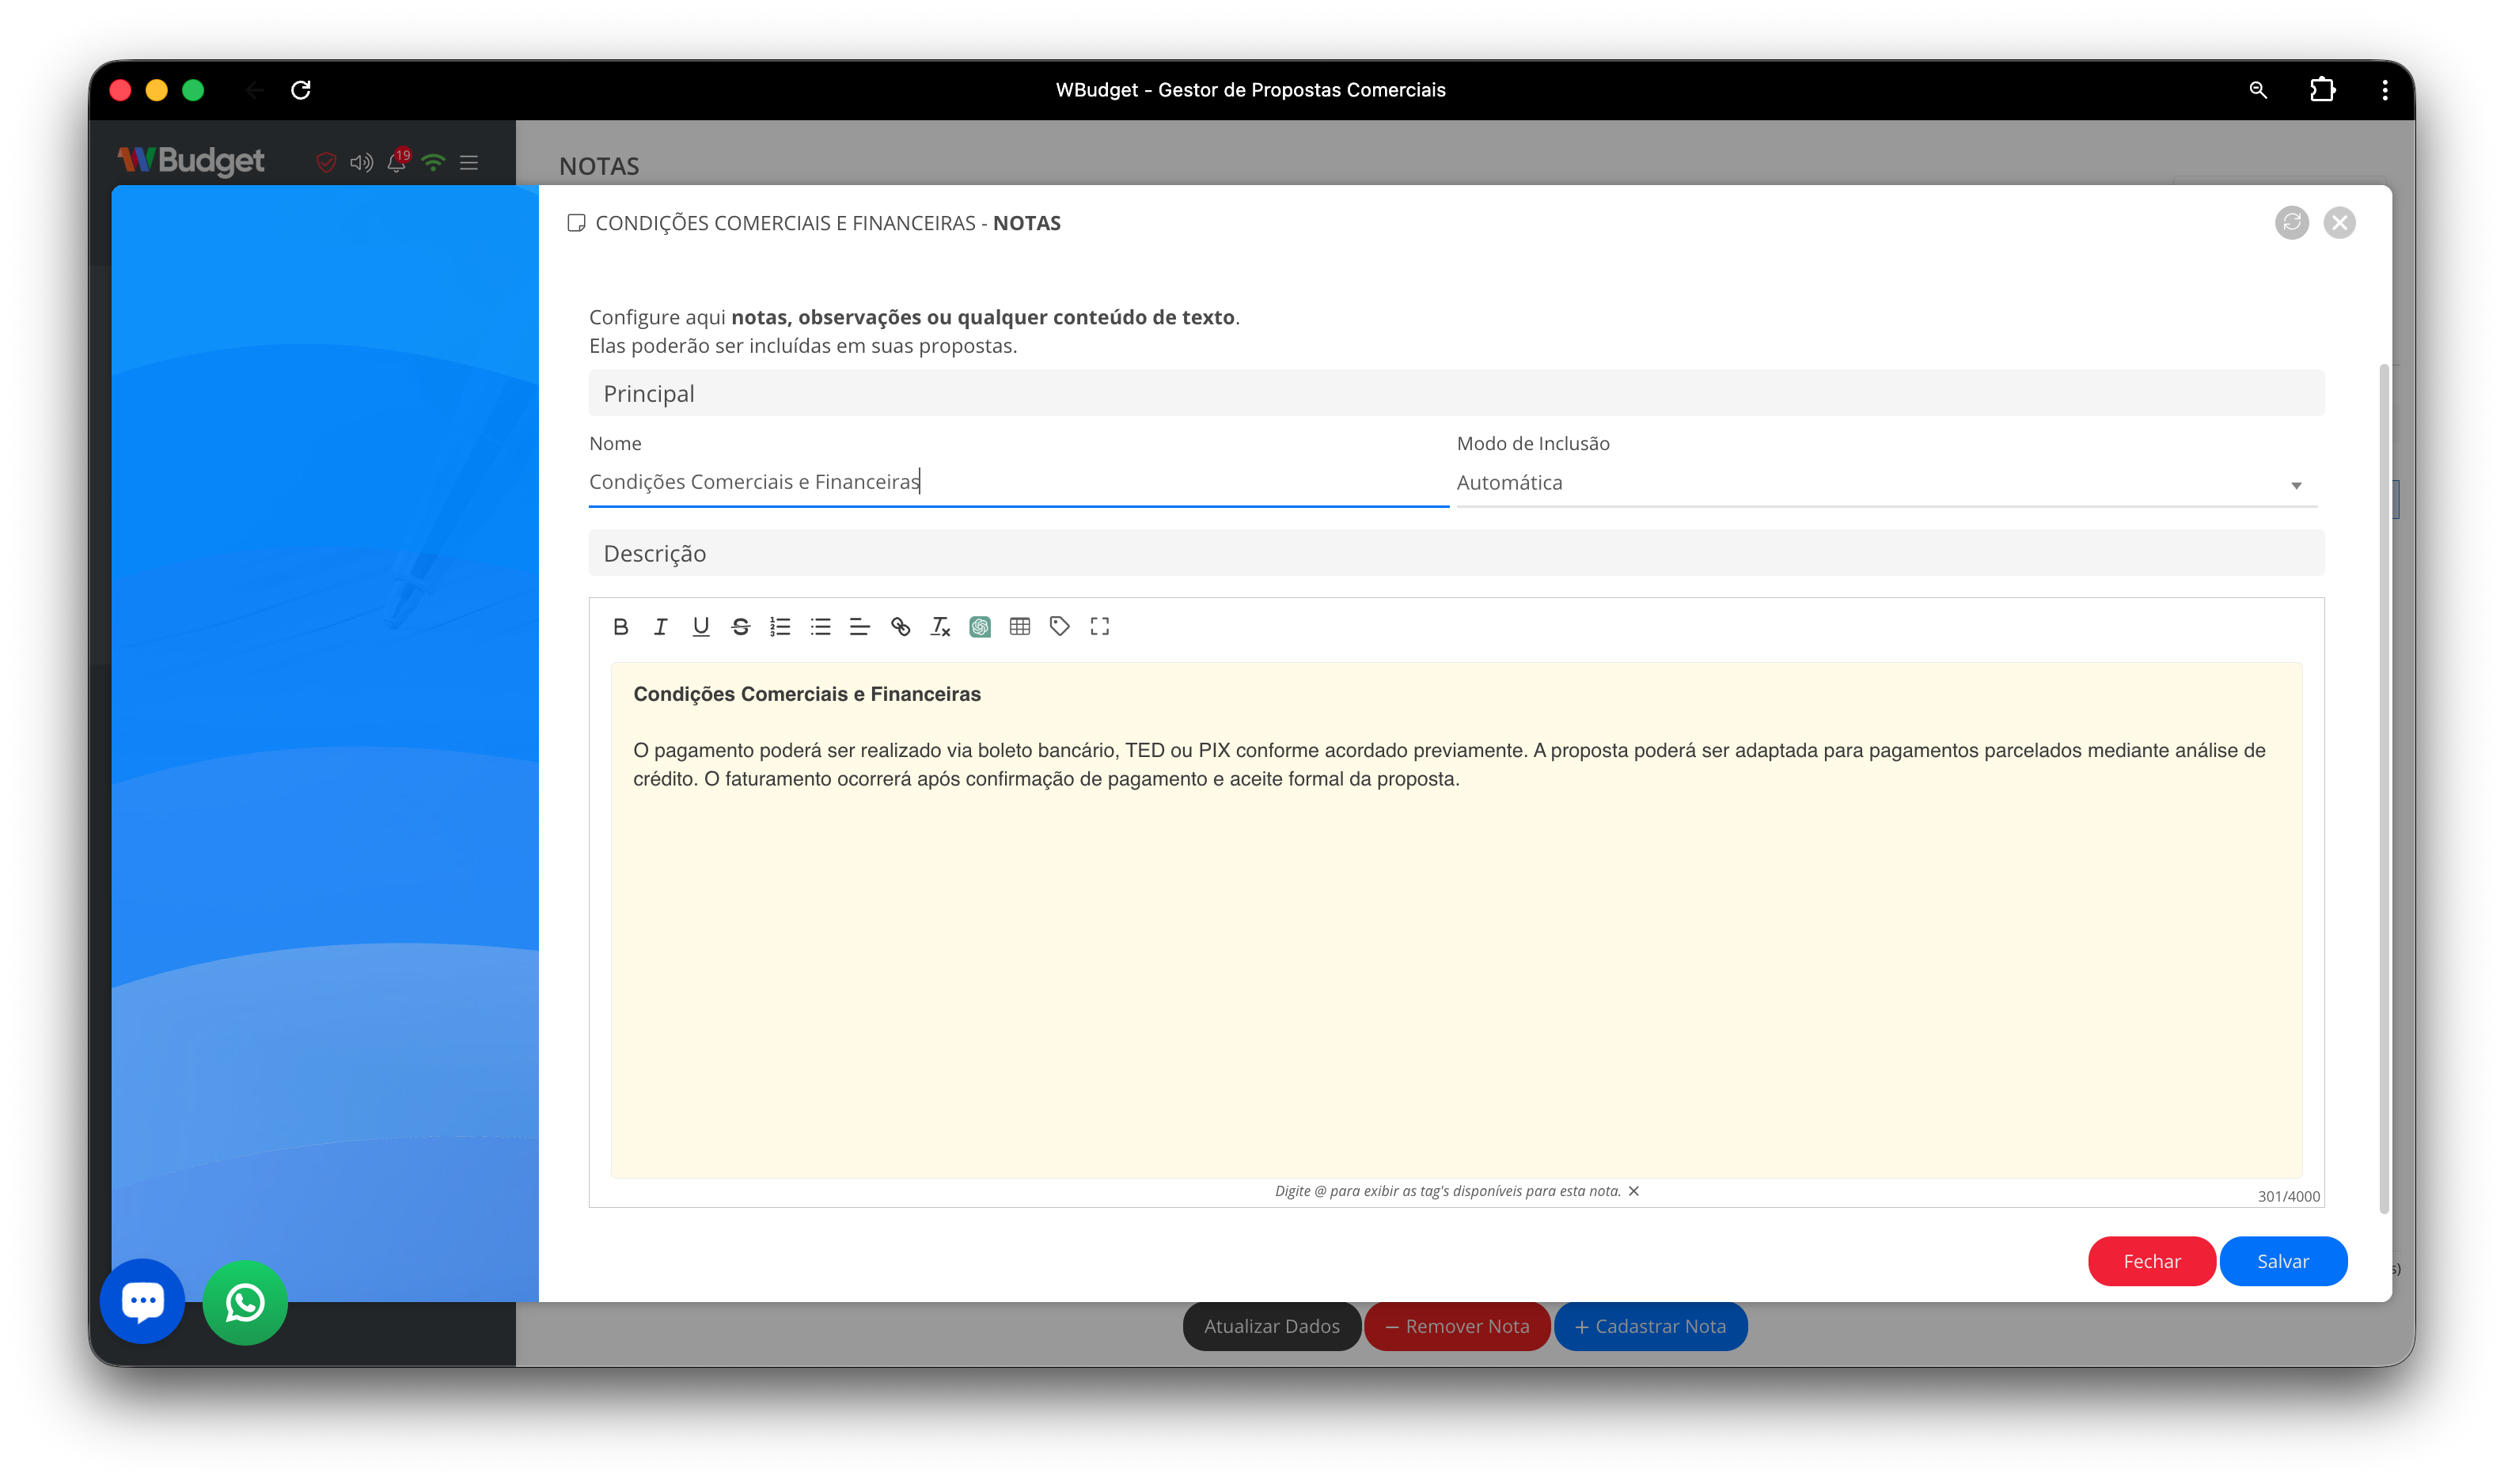Viewport: 2504px width, 1484px height.
Task: Insert a table into the description
Action: point(1019,627)
